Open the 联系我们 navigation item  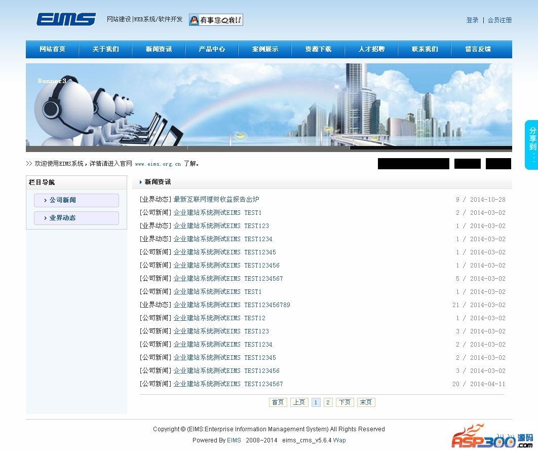click(x=425, y=49)
